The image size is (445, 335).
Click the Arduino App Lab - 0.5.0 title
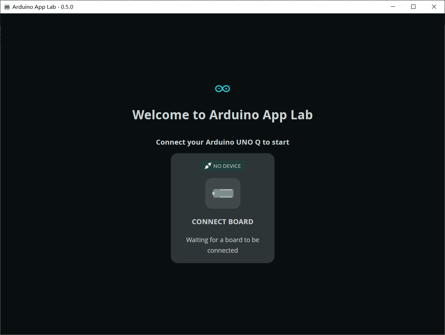click(43, 7)
